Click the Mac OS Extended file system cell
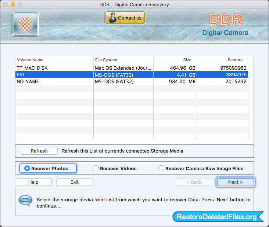269x227 pixels. (x=123, y=68)
